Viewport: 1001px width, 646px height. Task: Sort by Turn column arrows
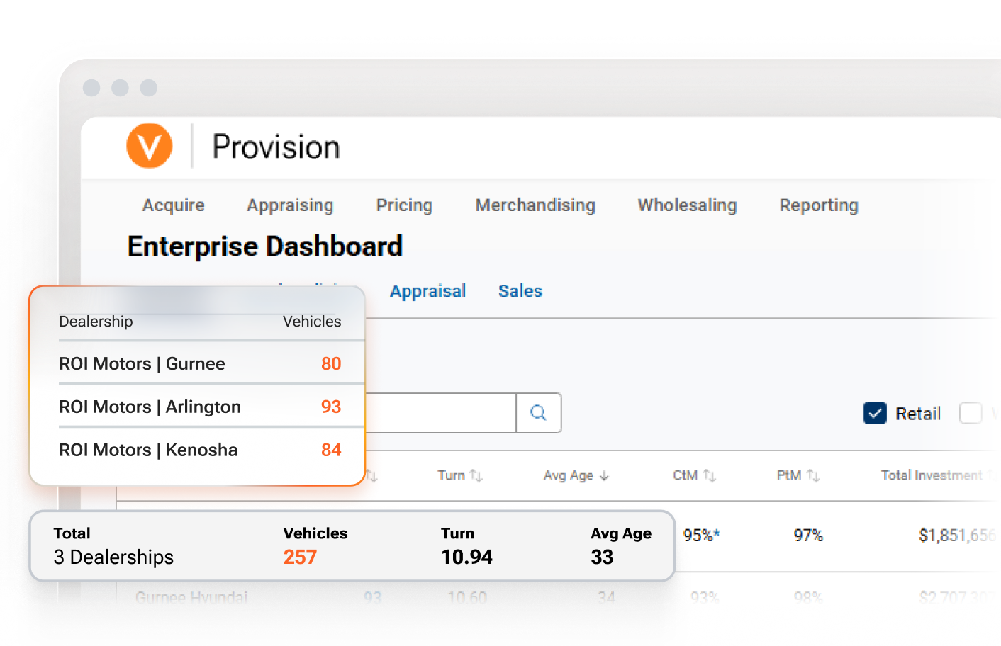tap(476, 476)
